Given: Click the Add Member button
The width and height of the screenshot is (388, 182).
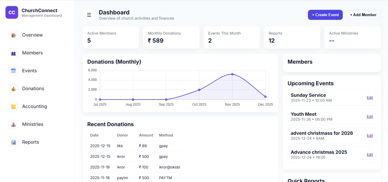Looking at the screenshot, I should coord(363,15).
